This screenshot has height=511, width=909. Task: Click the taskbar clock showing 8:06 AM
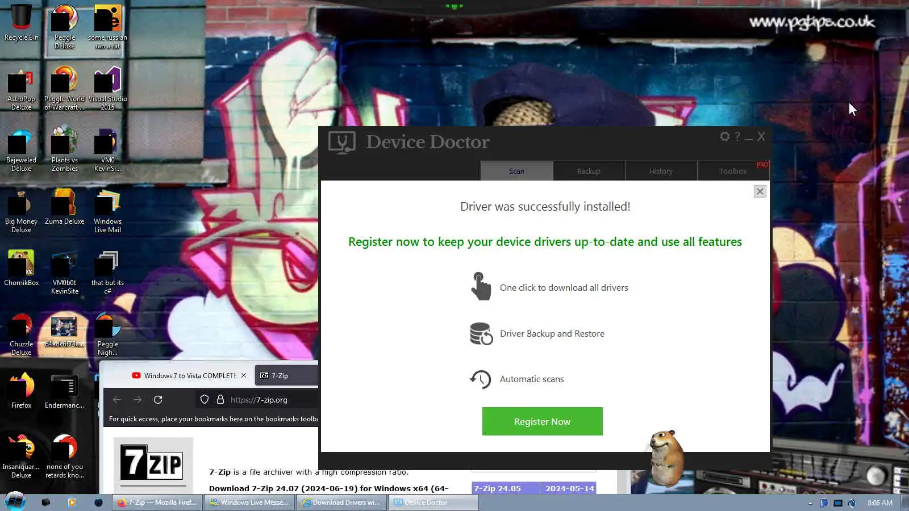pyautogui.click(x=879, y=503)
